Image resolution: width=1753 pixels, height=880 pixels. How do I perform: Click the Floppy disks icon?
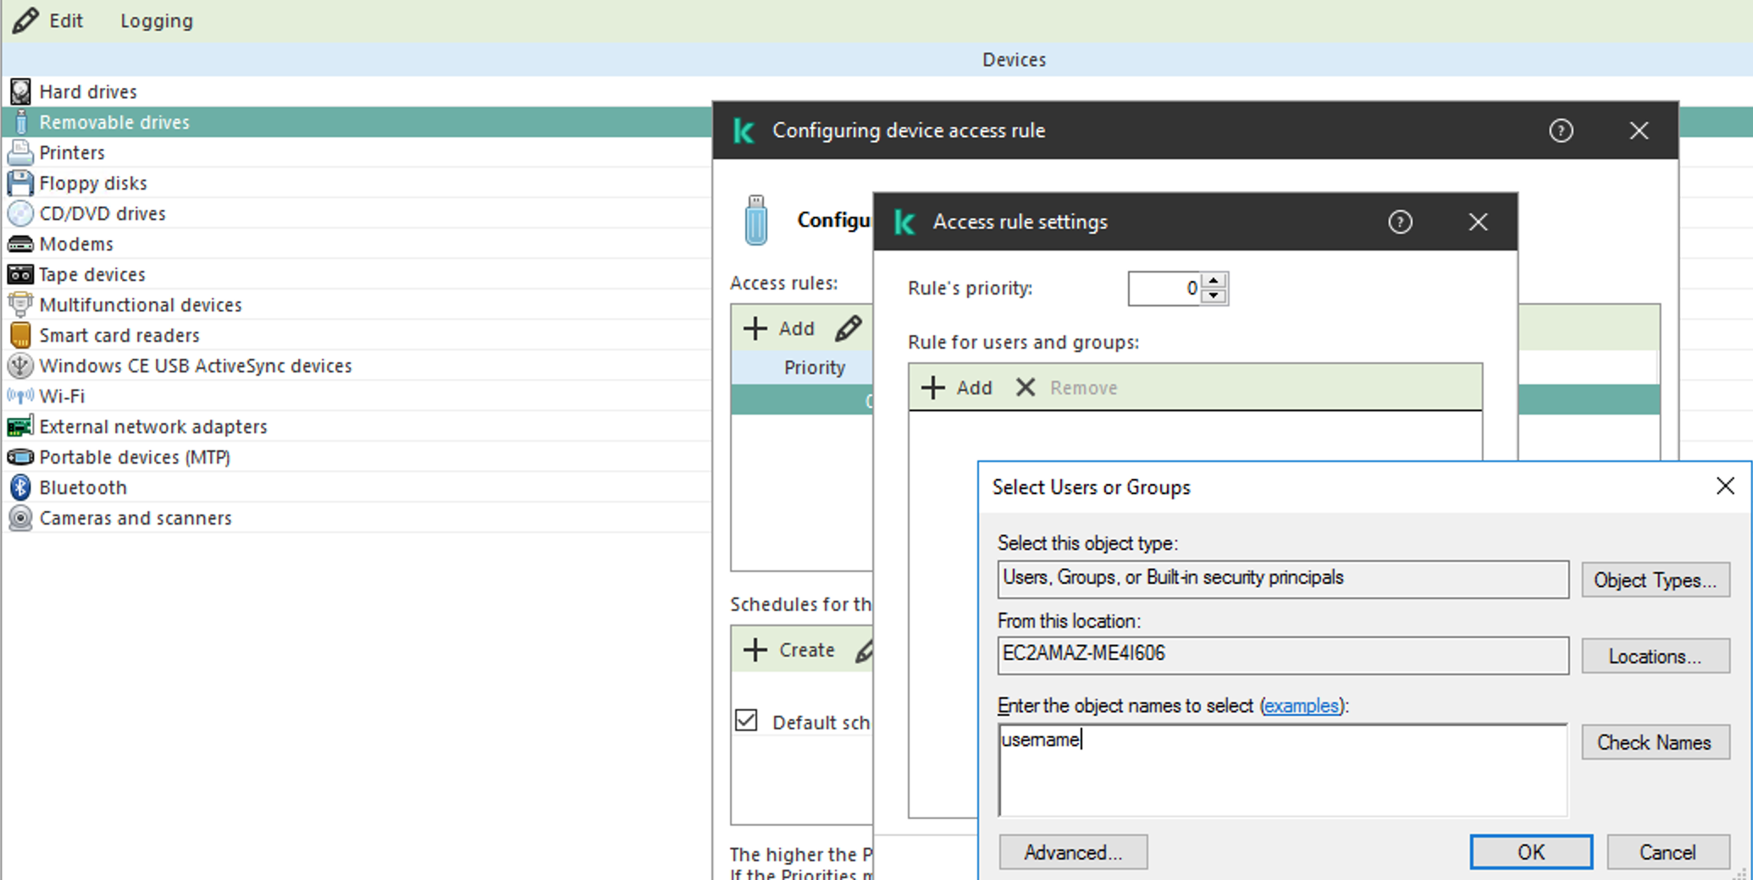pyautogui.click(x=20, y=183)
